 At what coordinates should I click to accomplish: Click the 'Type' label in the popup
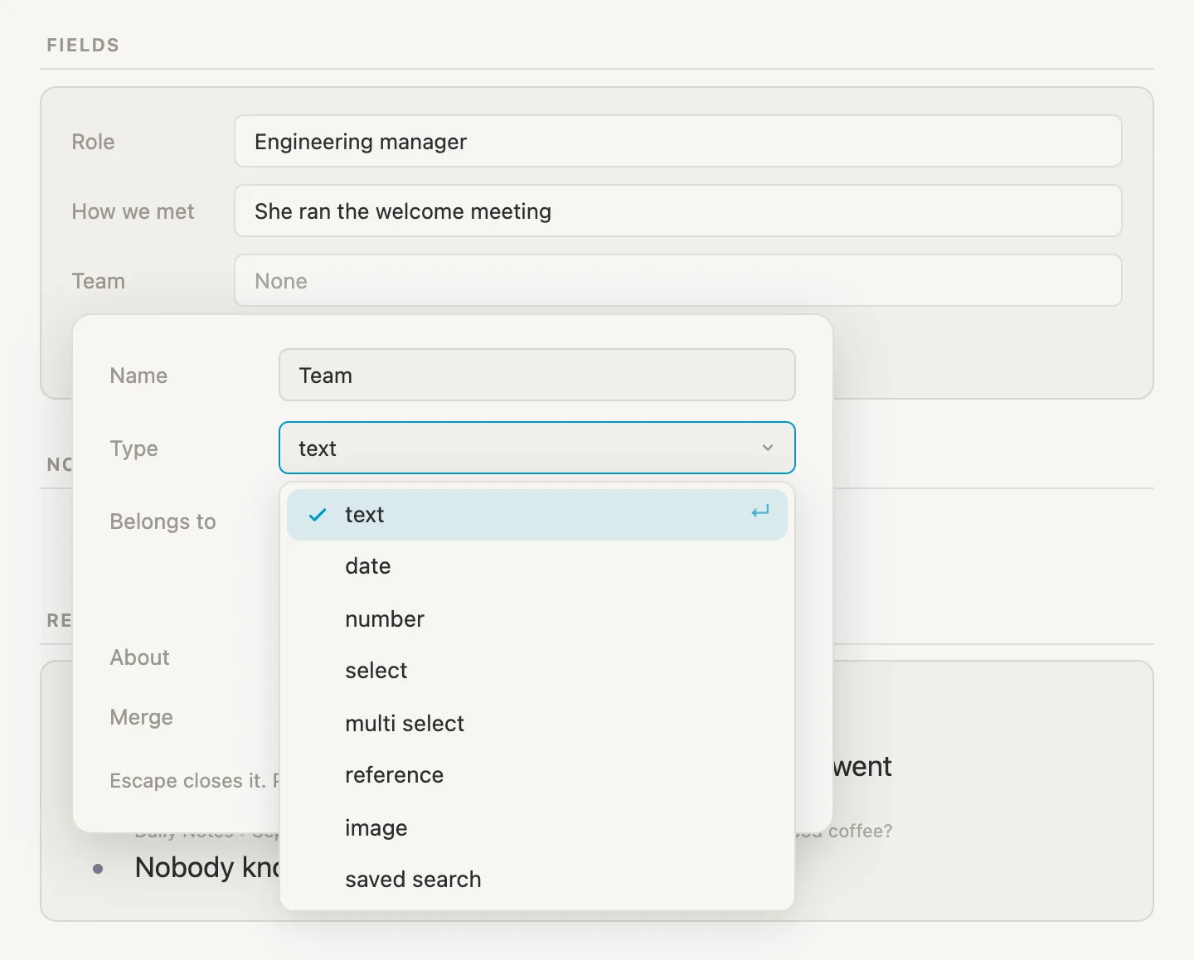tap(133, 448)
